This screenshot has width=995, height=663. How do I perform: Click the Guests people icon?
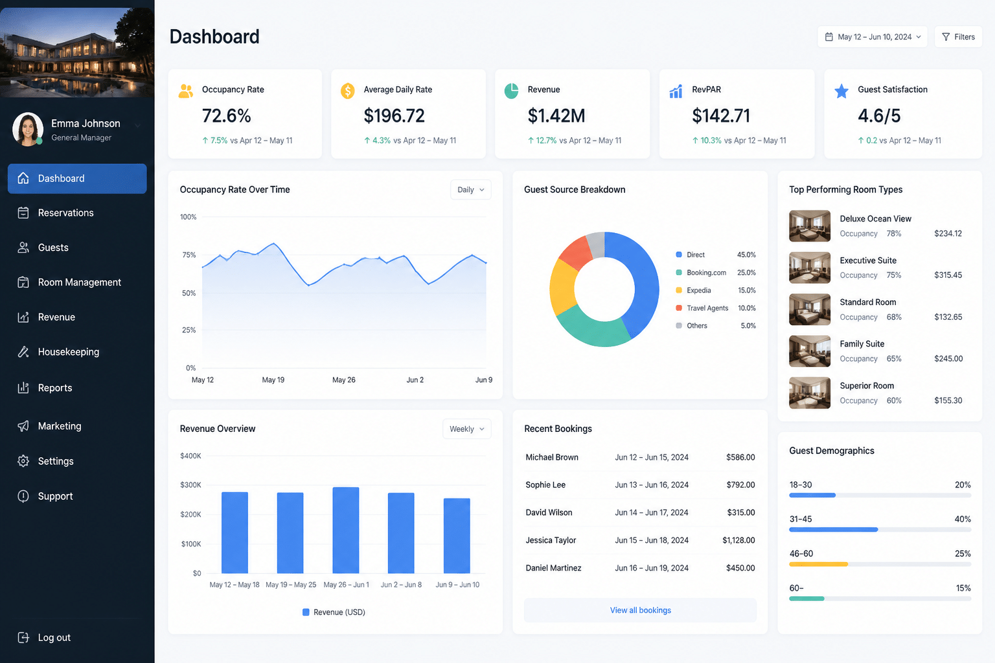click(23, 247)
